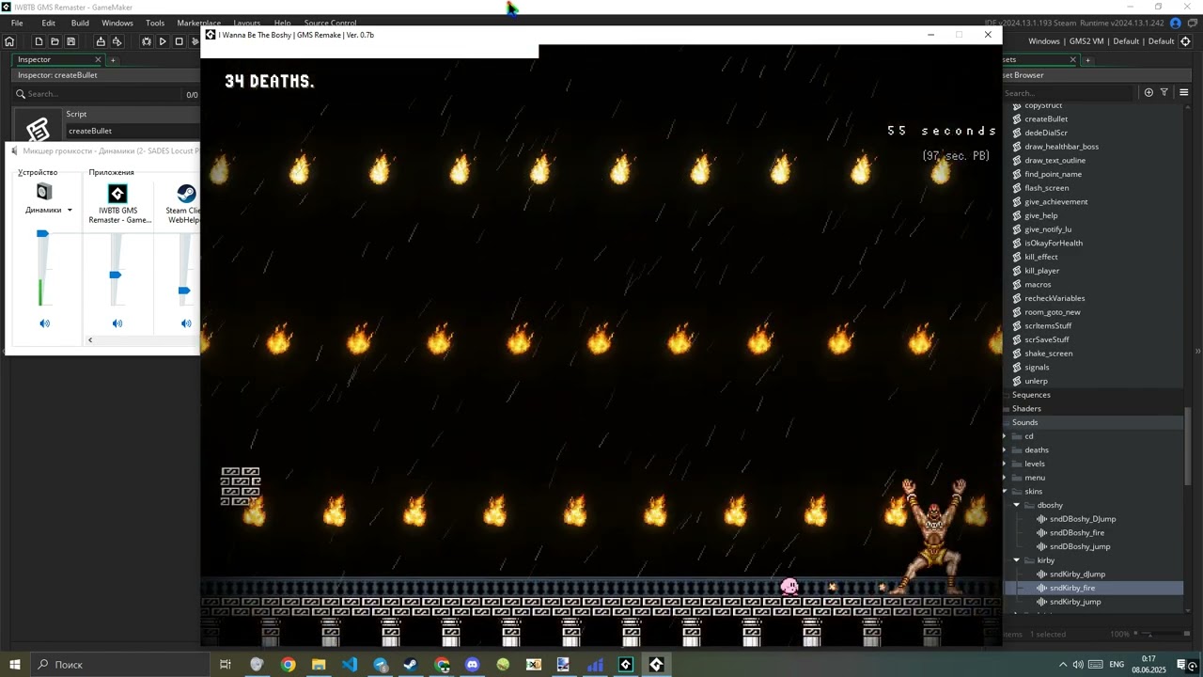Select the kill_player script asset

[x=1041, y=271]
